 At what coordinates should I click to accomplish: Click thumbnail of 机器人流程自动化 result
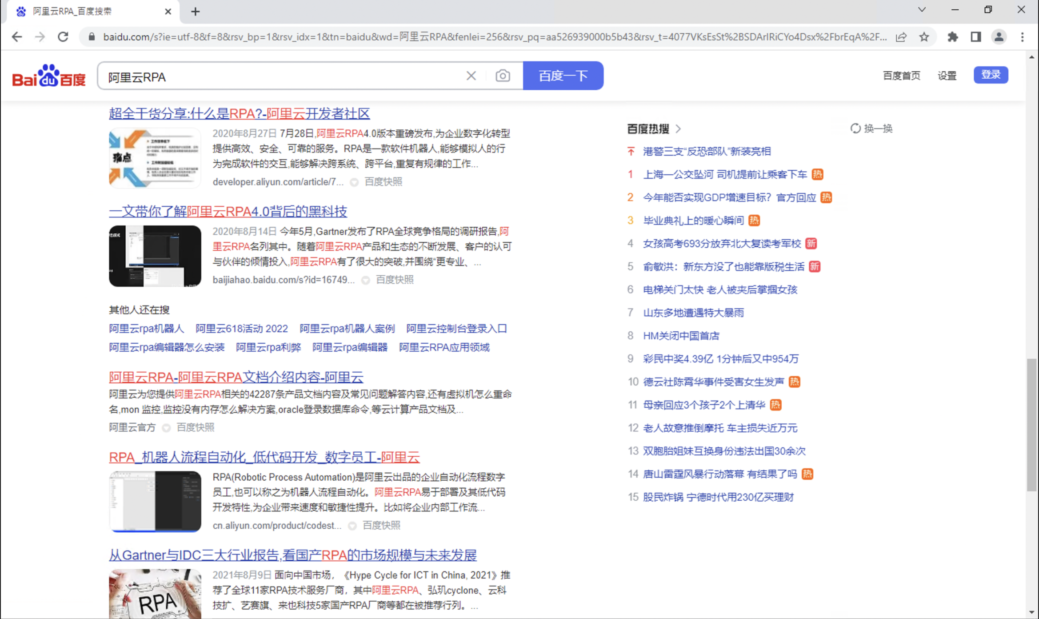tap(155, 501)
